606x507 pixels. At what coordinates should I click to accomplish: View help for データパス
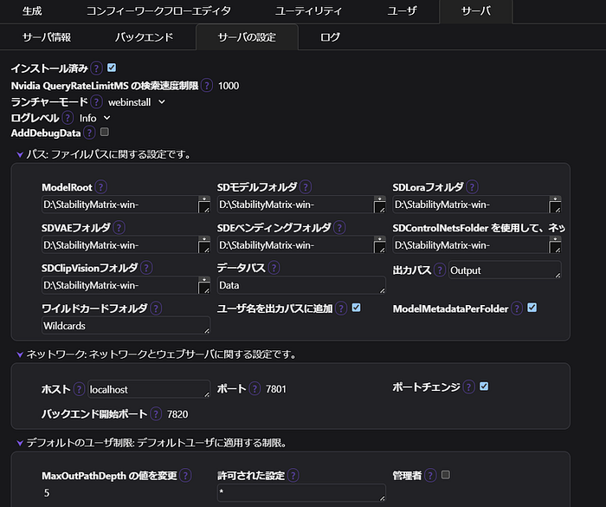point(274,268)
